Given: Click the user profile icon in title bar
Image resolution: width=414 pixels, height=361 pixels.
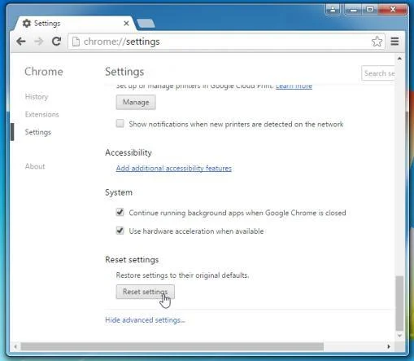Looking at the screenshot, I should pos(333,10).
